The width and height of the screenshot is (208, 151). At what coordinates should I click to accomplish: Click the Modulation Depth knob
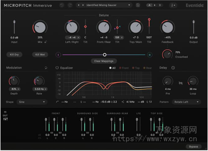tap(14, 81)
